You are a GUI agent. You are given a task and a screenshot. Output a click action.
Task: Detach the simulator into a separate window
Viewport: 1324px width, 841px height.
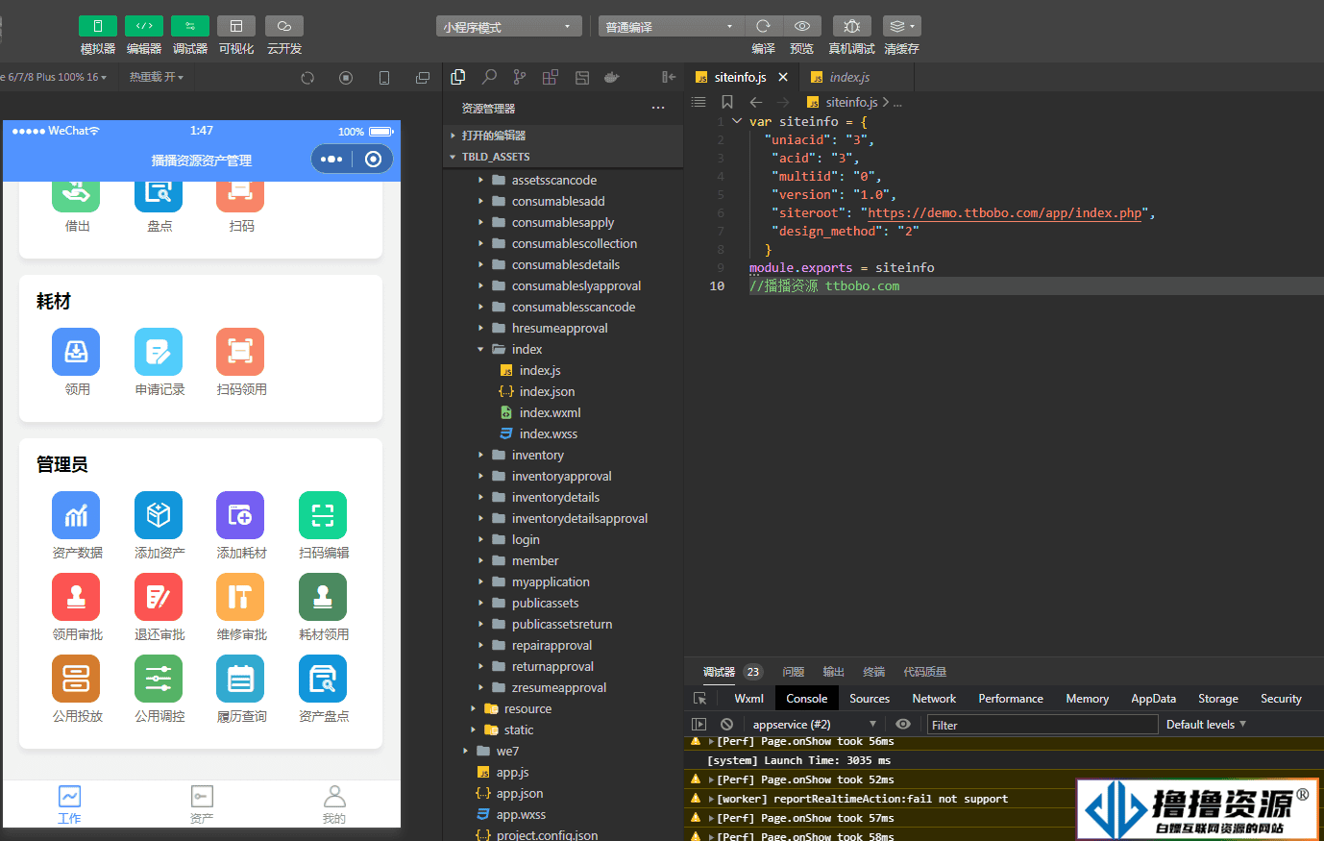click(423, 78)
